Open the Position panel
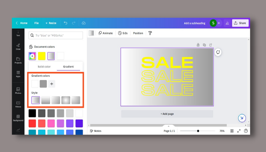 (x=138, y=33)
